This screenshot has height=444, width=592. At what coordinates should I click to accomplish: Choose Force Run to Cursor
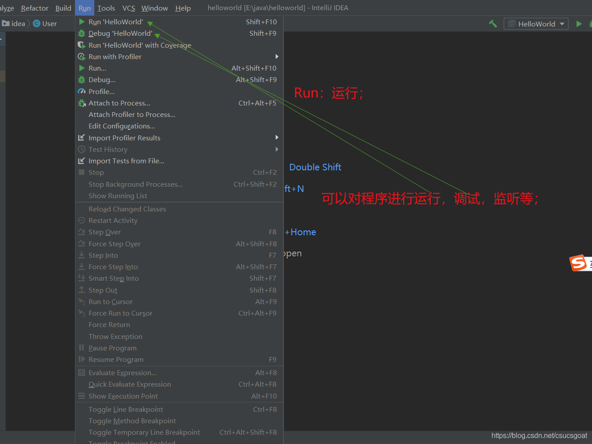(x=179, y=313)
